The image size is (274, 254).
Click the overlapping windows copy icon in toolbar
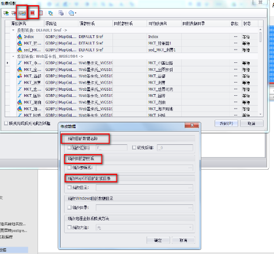coord(61,13)
